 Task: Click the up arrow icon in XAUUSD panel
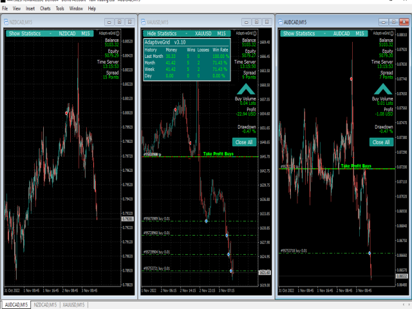point(245,89)
